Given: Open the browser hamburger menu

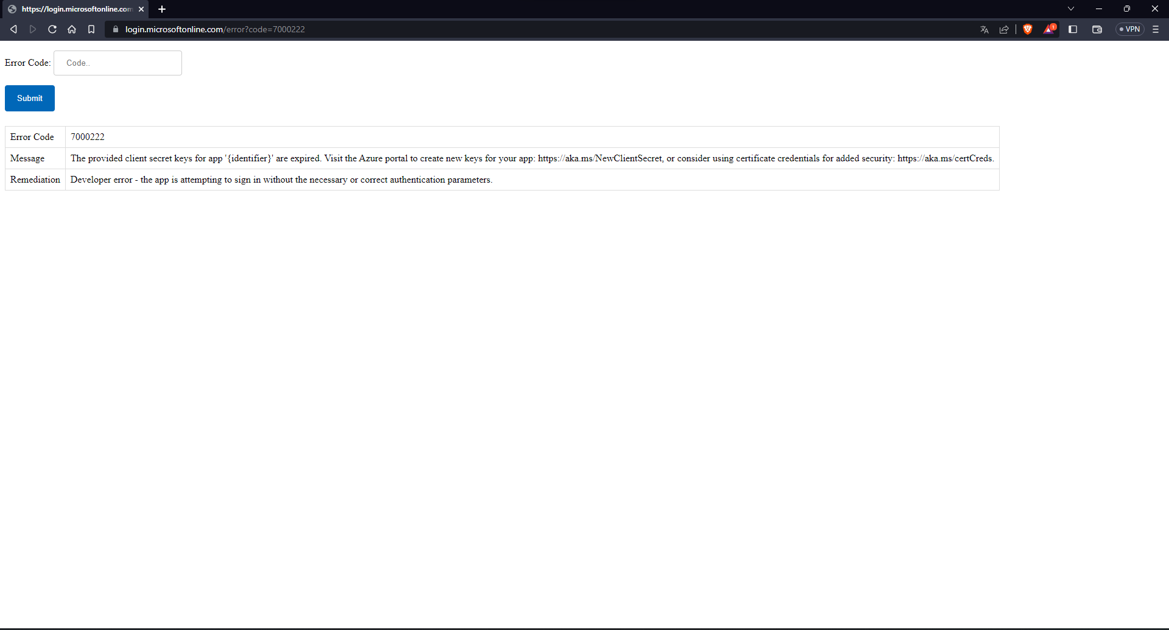Looking at the screenshot, I should pos(1156,29).
